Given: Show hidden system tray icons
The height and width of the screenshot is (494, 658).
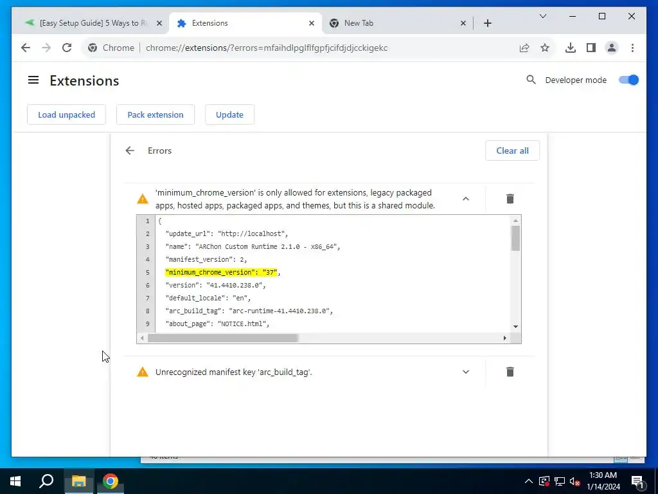Looking at the screenshot, I should (529, 481).
